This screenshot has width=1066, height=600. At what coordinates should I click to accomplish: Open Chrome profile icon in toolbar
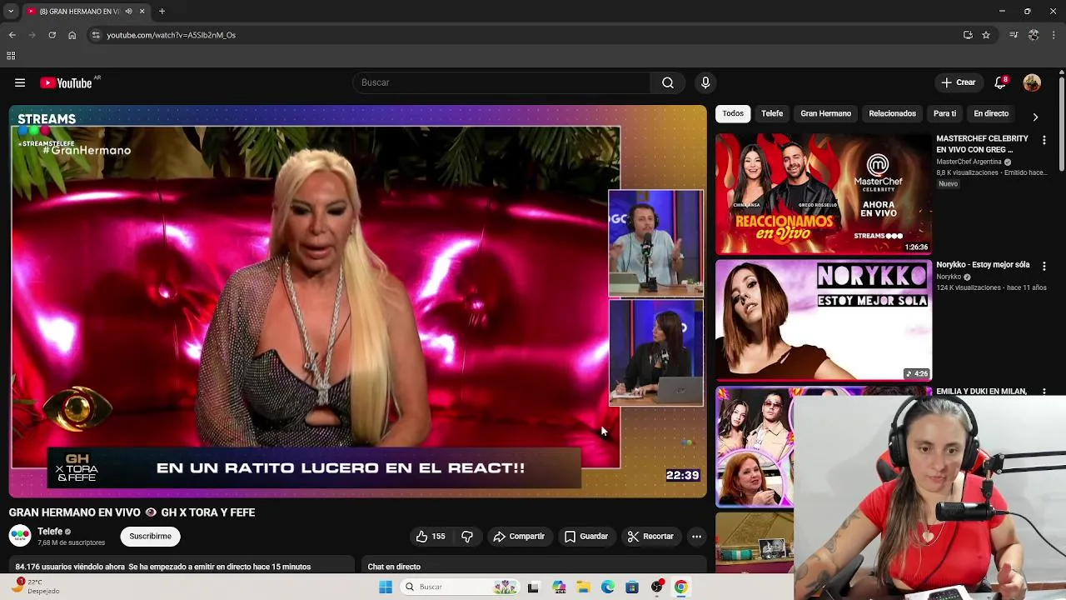coord(1034,35)
